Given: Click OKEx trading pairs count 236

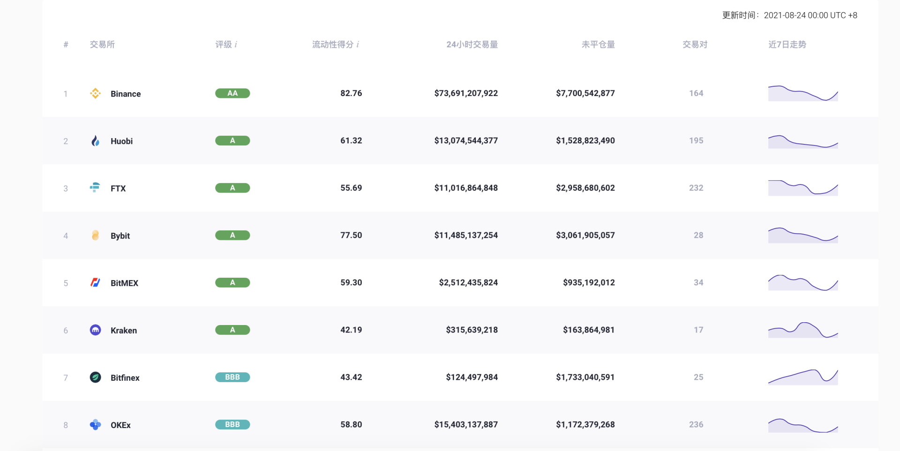Looking at the screenshot, I should point(696,424).
